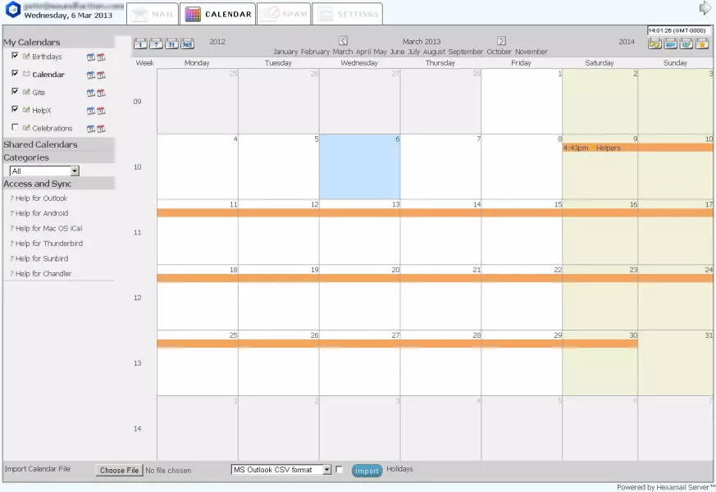716x492 pixels.
Task: Open the Categories 'All' dropdown
Action: (x=44, y=171)
